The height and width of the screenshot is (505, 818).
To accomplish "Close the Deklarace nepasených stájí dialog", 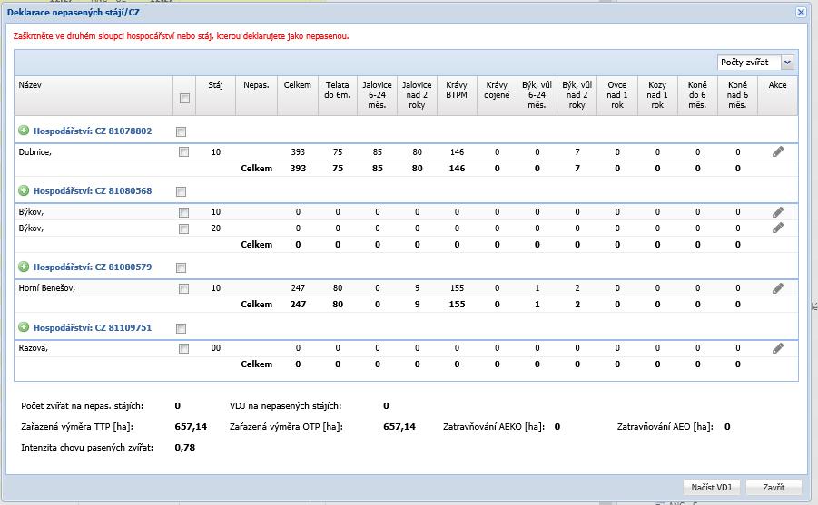I will coord(801,12).
